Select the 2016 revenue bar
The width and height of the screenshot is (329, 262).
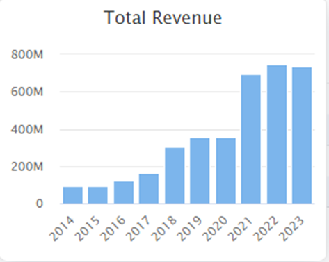pos(124,193)
